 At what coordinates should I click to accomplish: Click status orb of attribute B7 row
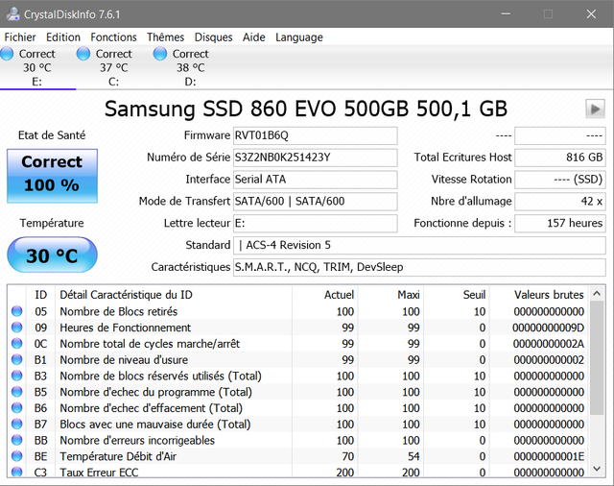[x=17, y=425]
